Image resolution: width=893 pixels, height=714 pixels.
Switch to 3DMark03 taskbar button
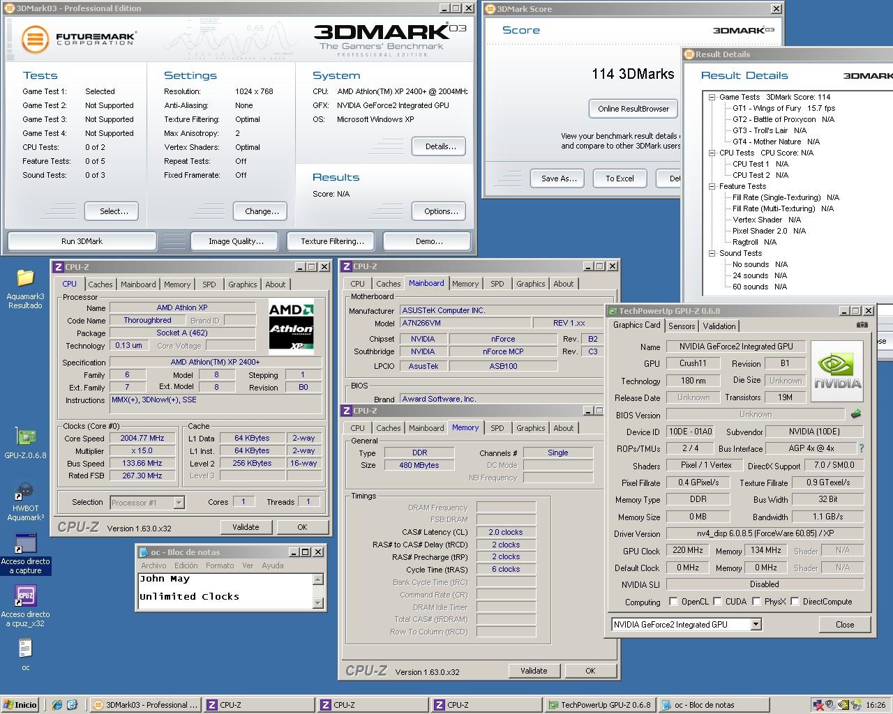146,705
